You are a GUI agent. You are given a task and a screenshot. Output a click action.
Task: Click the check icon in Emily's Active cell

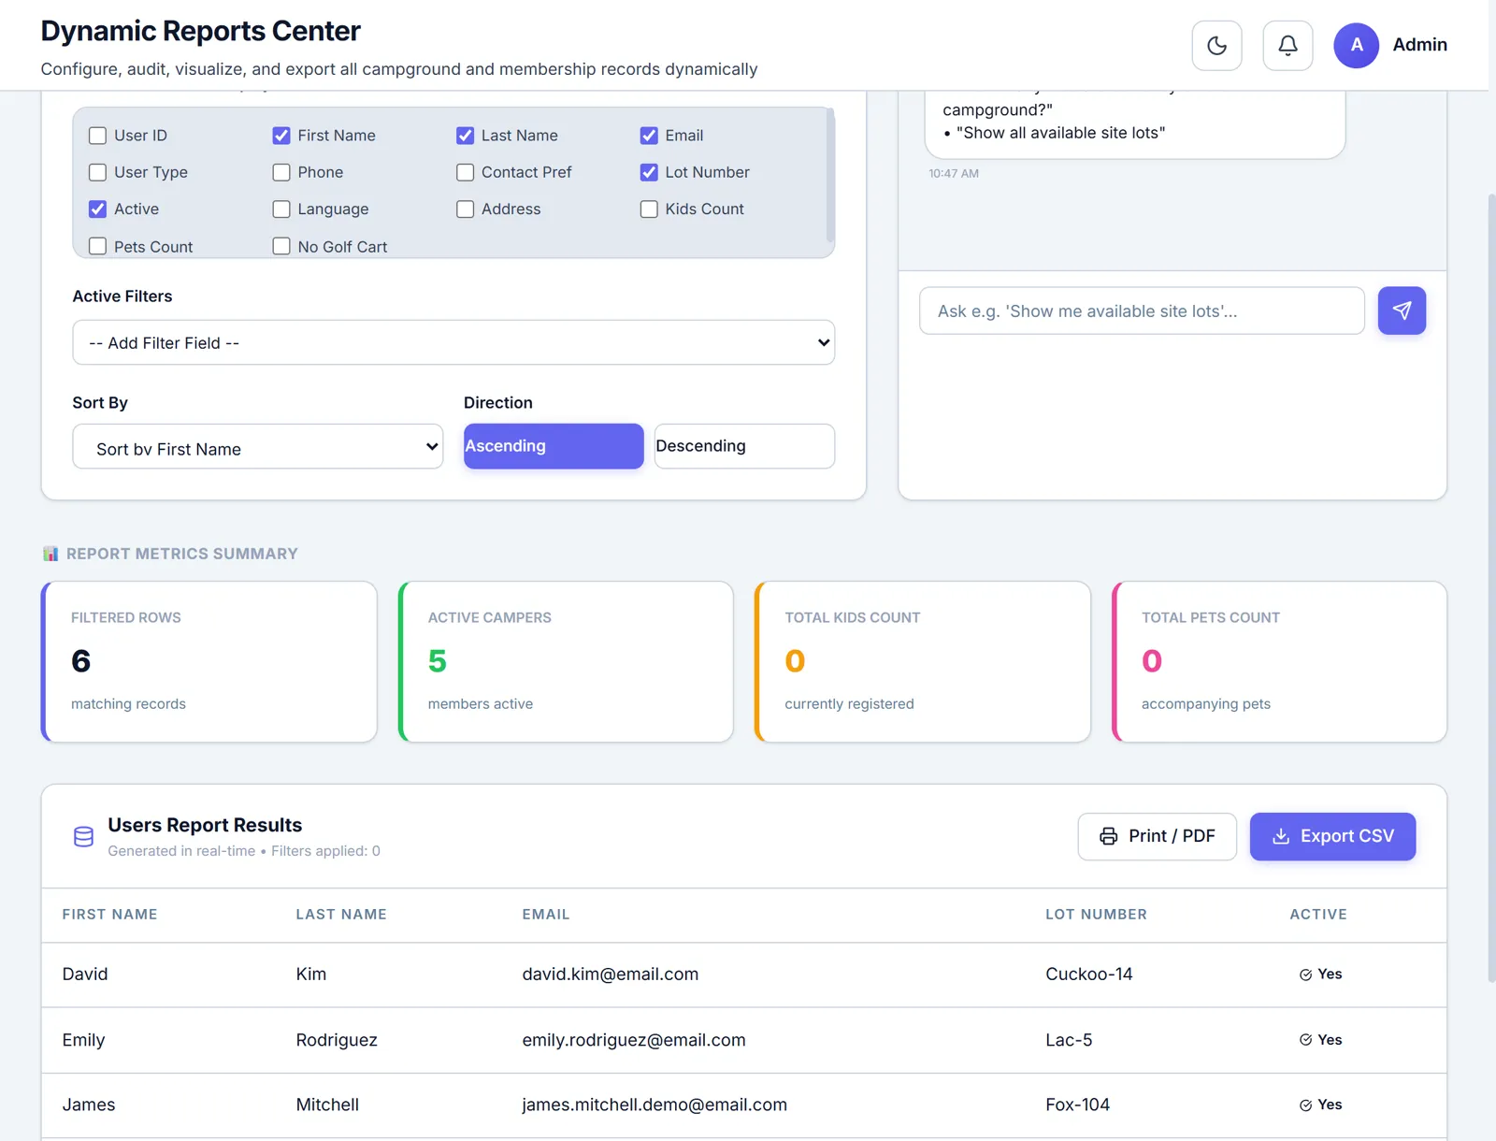click(x=1305, y=1040)
